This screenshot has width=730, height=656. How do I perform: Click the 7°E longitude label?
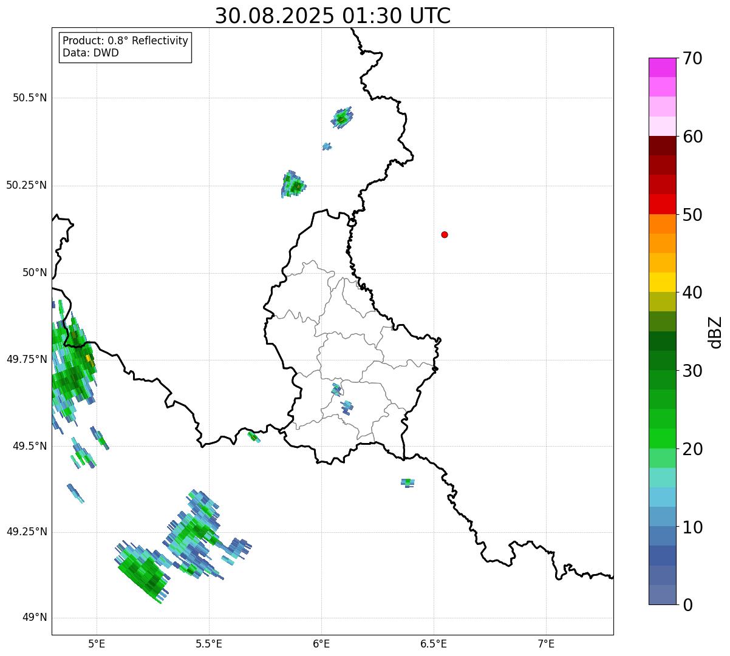point(546,644)
